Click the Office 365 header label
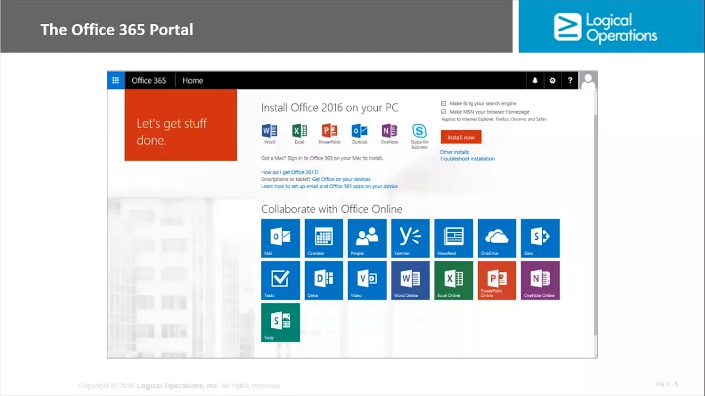The height and width of the screenshot is (396, 705). tap(149, 80)
